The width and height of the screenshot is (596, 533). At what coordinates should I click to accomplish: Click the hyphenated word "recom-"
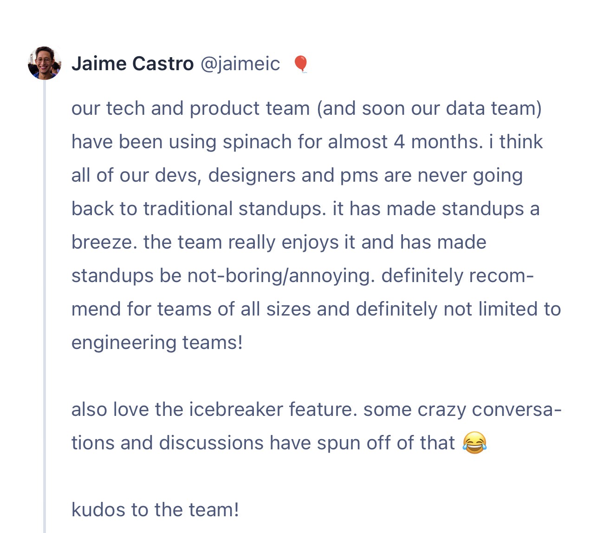(501, 276)
